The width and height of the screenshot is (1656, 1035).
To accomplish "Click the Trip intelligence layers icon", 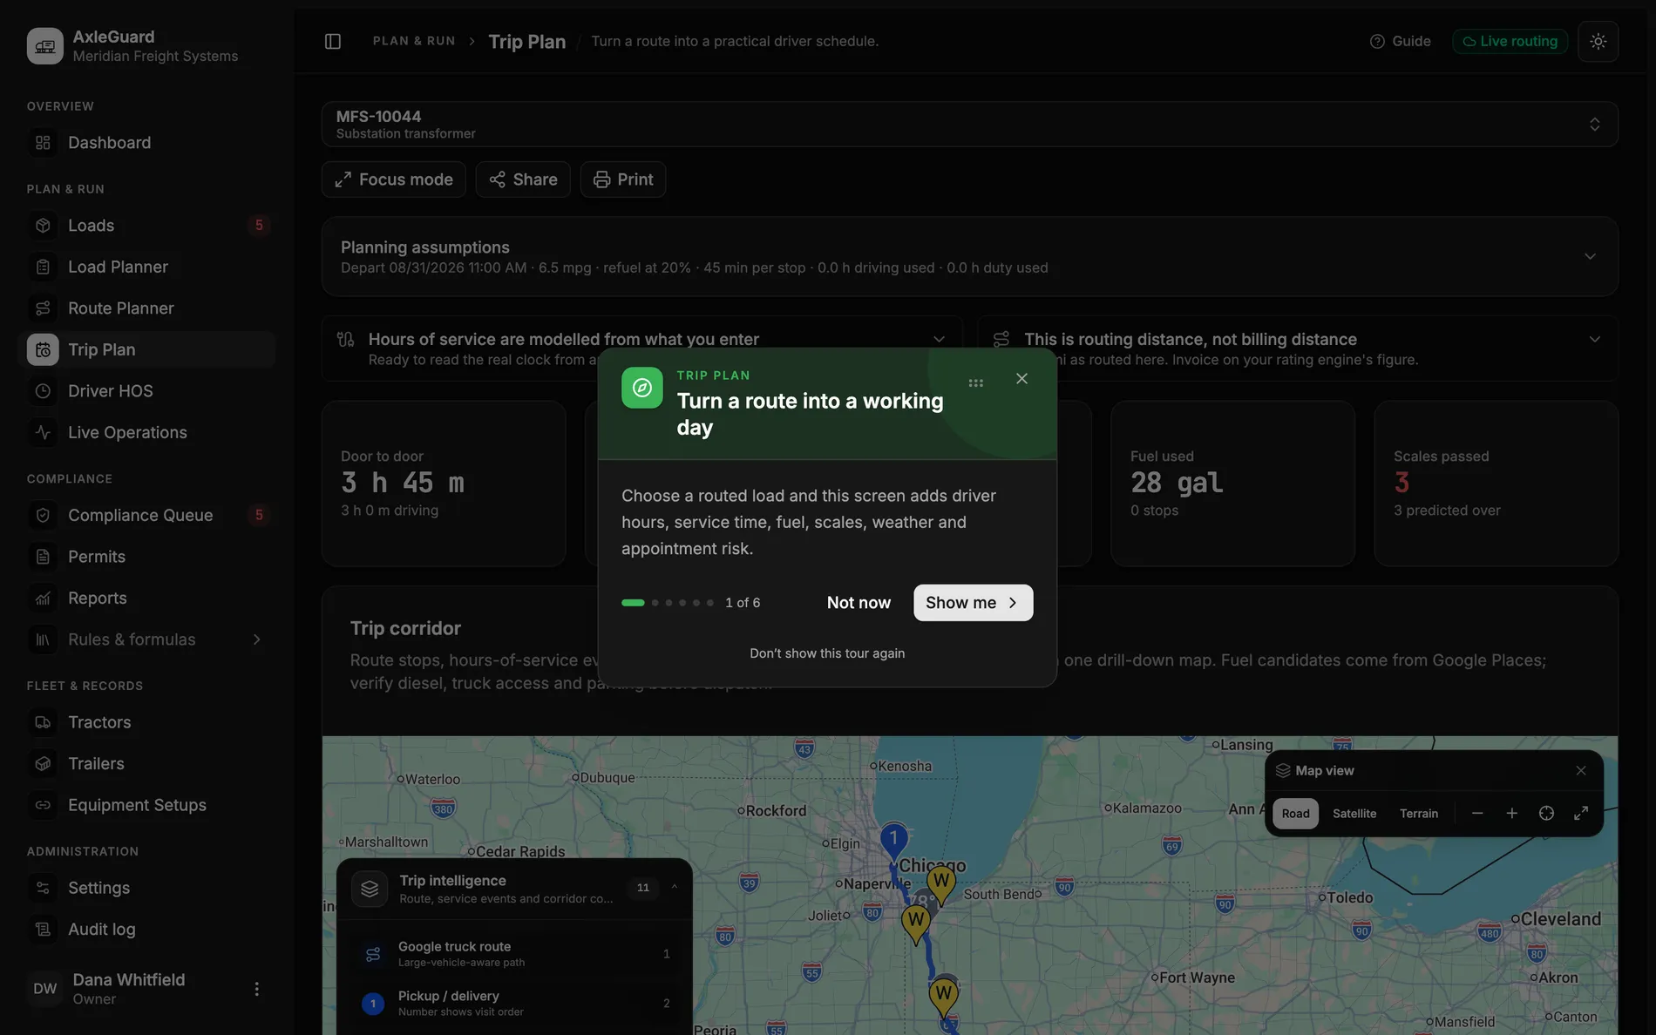I will tap(370, 889).
